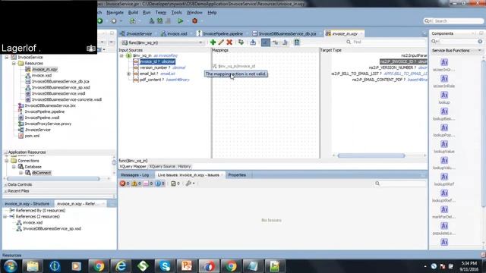The height and width of the screenshot is (273, 486).
Task: Click the Live Issues search field
Action: pyautogui.click(x=400, y=184)
